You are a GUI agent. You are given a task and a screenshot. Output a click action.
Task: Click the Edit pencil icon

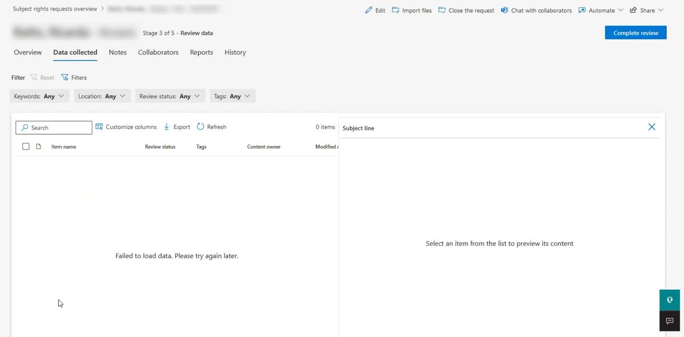click(369, 10)
